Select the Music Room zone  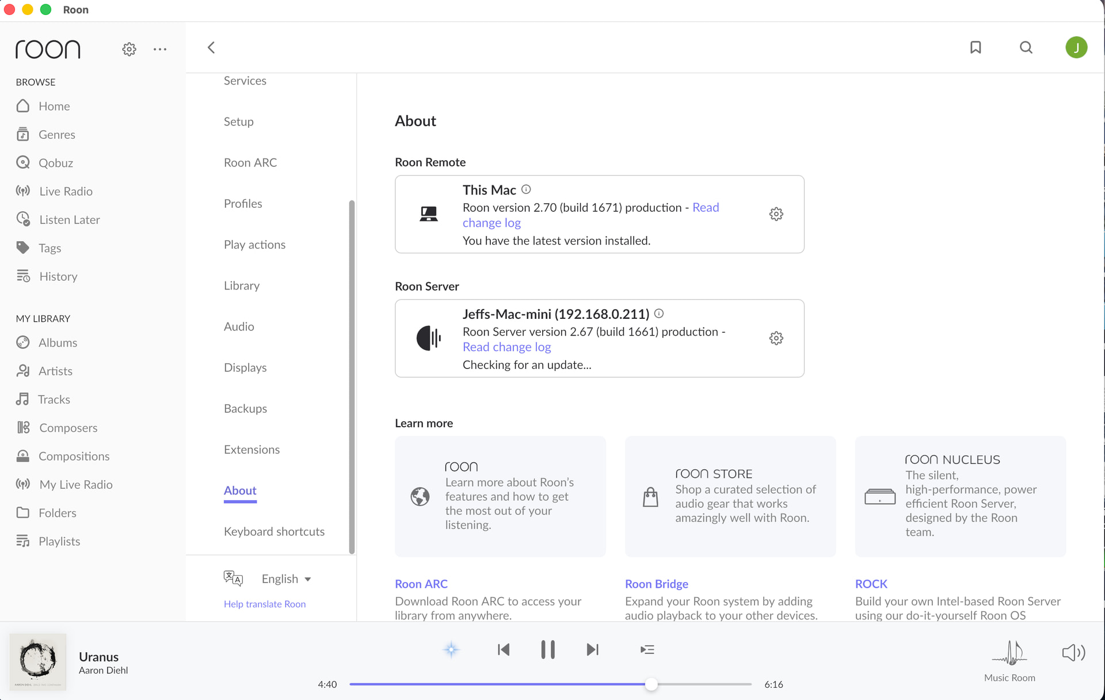1009,678
